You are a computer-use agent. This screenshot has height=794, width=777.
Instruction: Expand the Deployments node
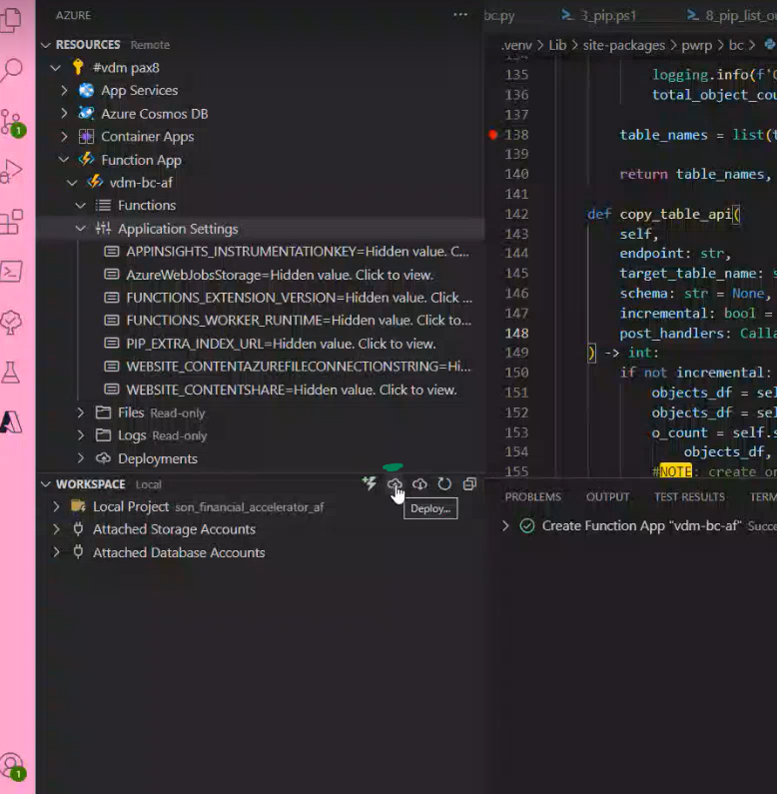tap(81, 458)
